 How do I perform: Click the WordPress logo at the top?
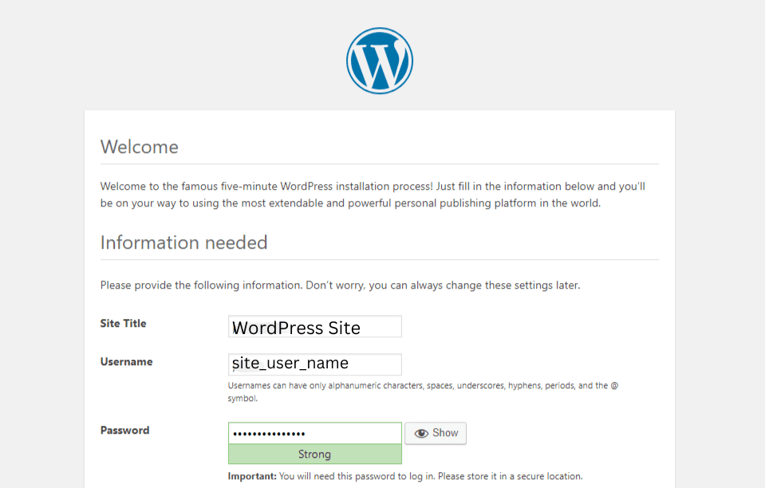point(380,61)
